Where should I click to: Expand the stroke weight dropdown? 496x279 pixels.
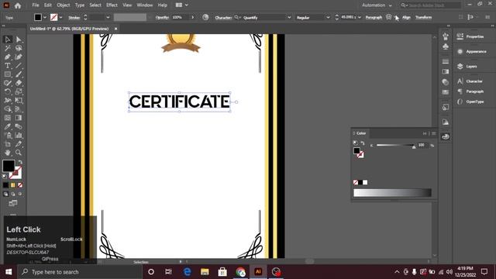(108, 17)
